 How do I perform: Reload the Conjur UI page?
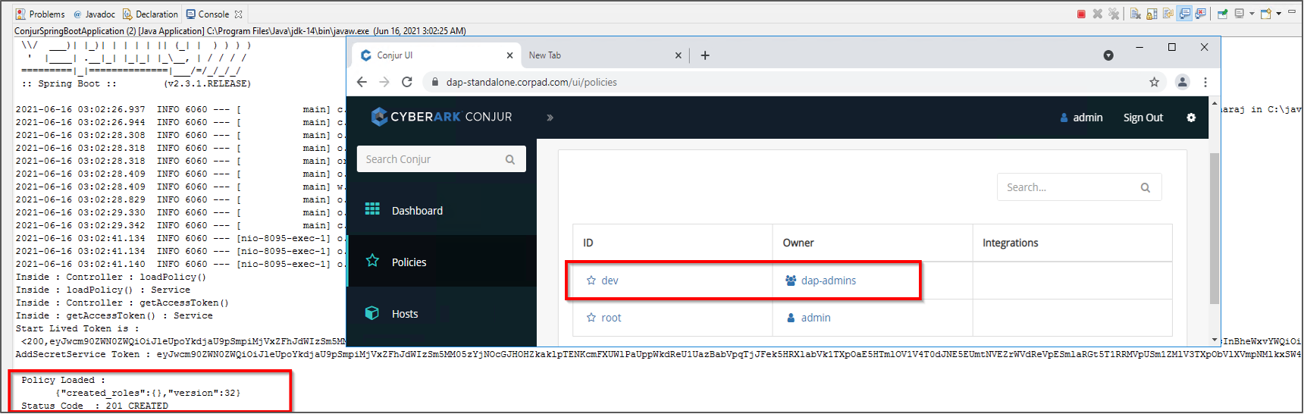click(x=407, y=82)
